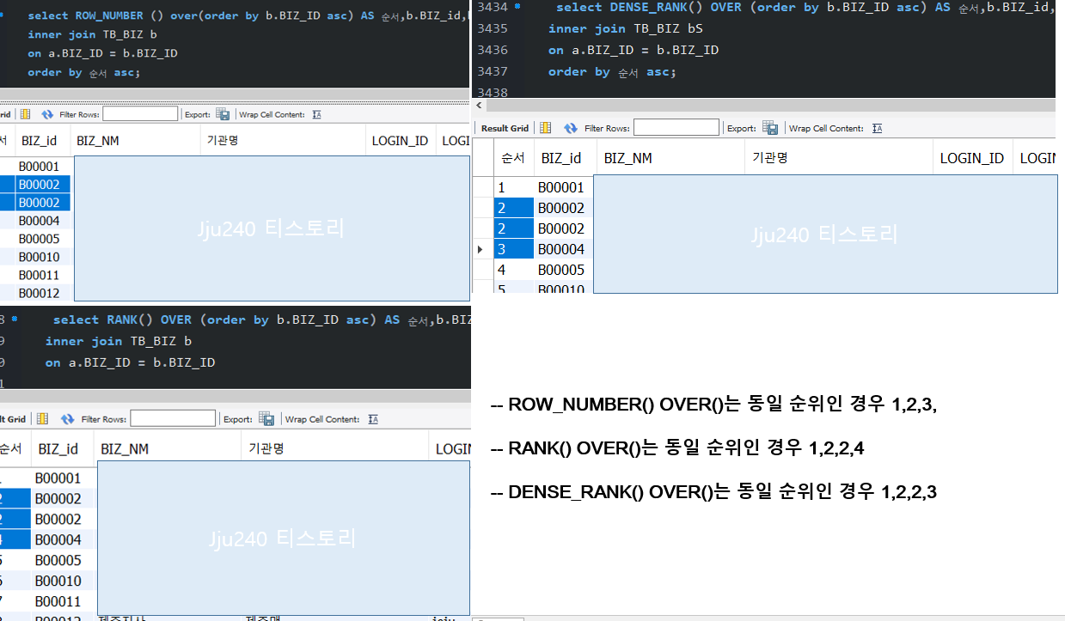
Task: Click the Result Grid label in DENSE_RANK panel
Action: point(505,128)
